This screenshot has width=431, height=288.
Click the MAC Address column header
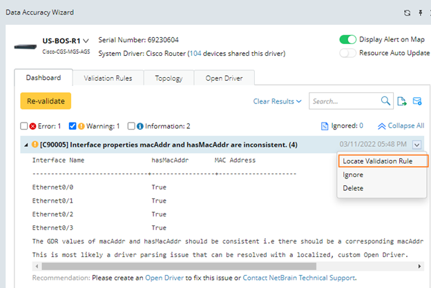click(235, 160)
